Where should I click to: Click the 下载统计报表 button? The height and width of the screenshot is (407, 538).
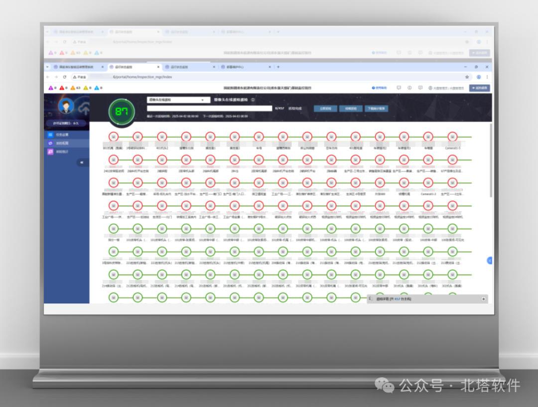[377, 109]
